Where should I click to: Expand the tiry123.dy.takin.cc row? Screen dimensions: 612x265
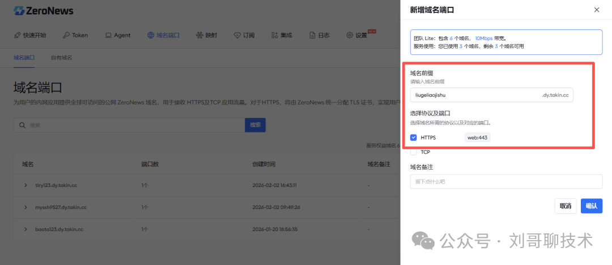pyautogui.click(x=25, y=185)
